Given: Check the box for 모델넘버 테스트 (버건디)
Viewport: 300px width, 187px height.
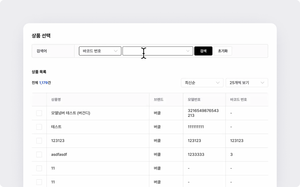Looking at the screenshot, I should (x=39, y=113).
